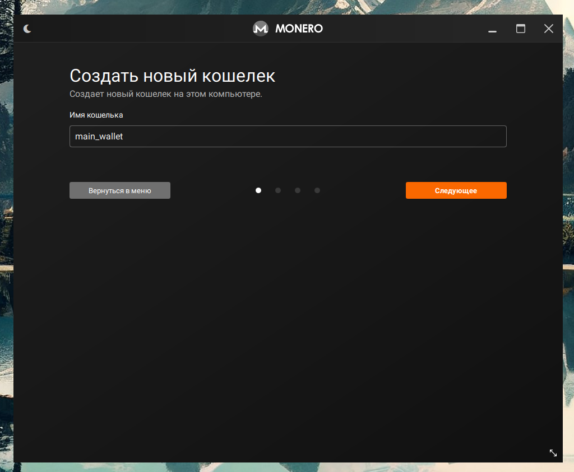Click the 'Создать новый кошелек' heading

172,76
